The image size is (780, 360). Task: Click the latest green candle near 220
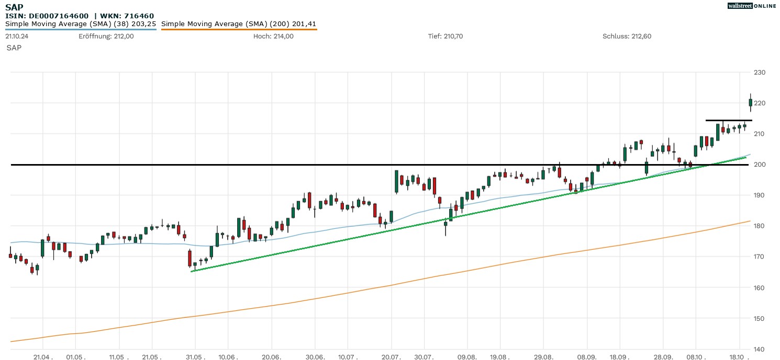coord(750,103)
